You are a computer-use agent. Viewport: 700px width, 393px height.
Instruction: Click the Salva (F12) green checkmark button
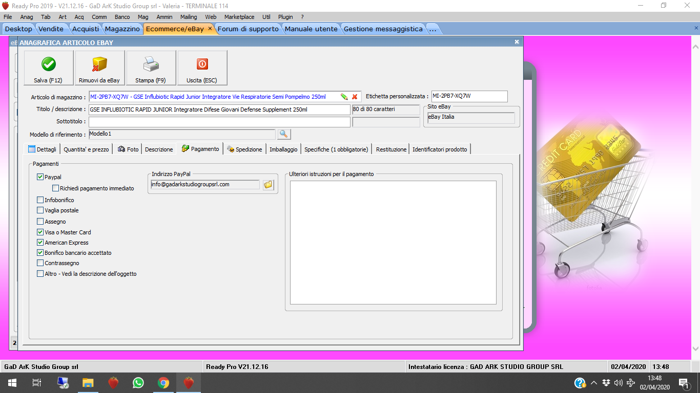[x=48, y=68]
